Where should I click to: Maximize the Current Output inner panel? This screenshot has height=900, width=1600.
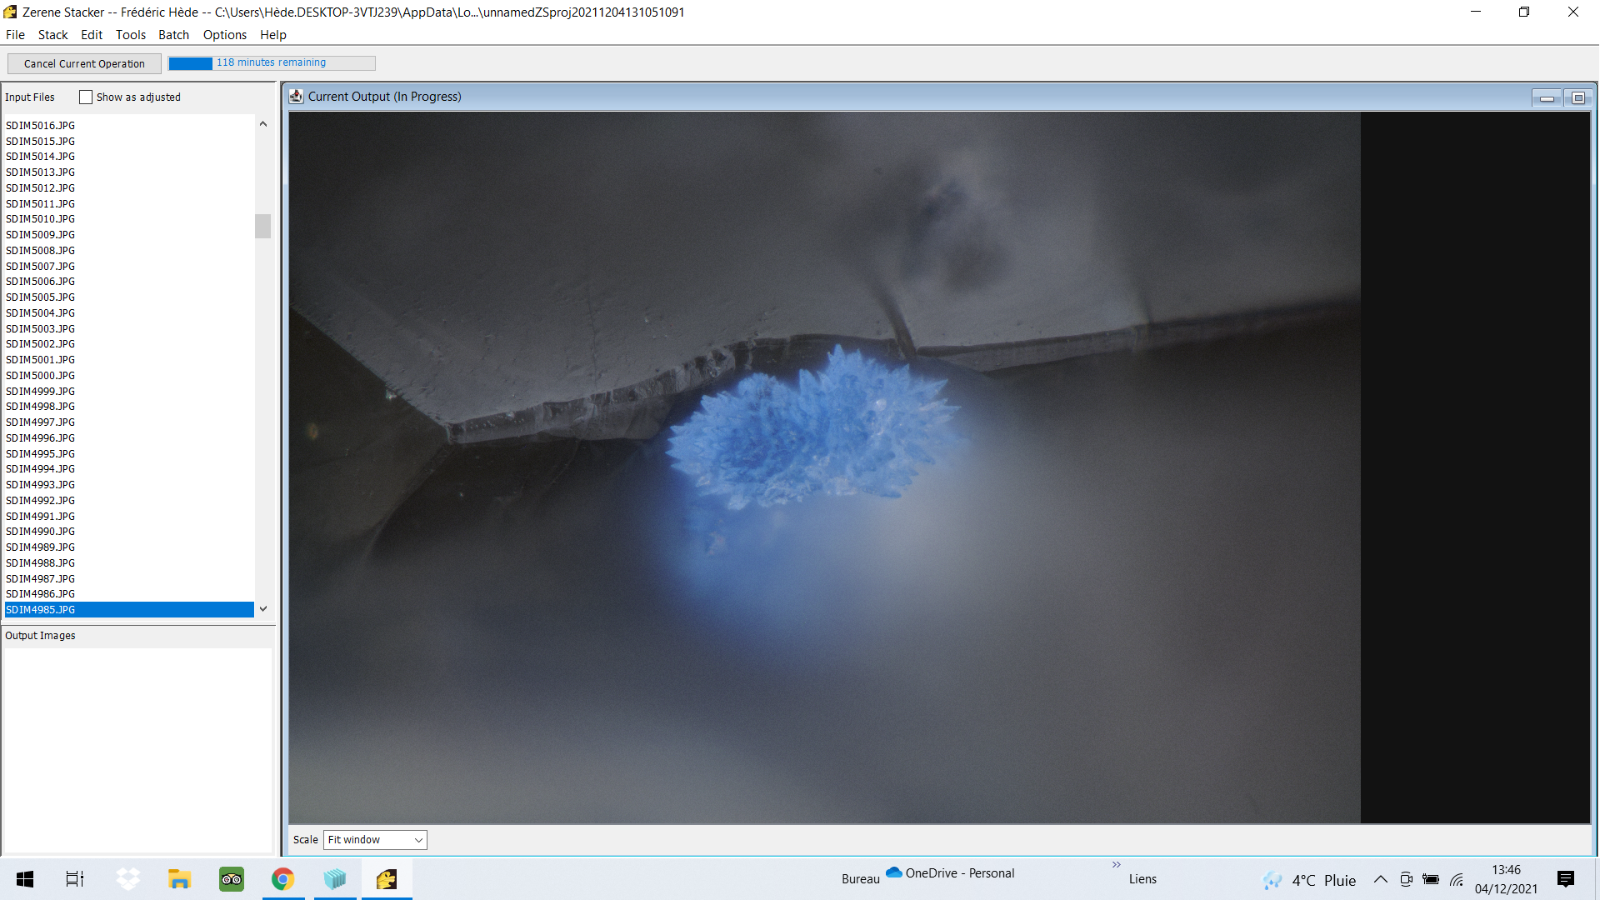[1577, 98]
